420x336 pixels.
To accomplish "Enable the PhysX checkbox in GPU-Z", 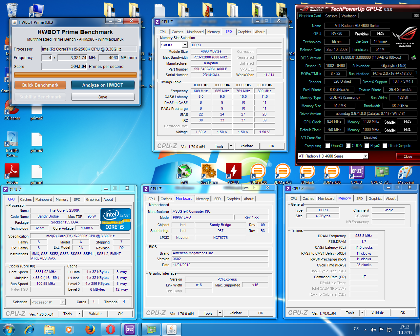I will pos(367,146).
